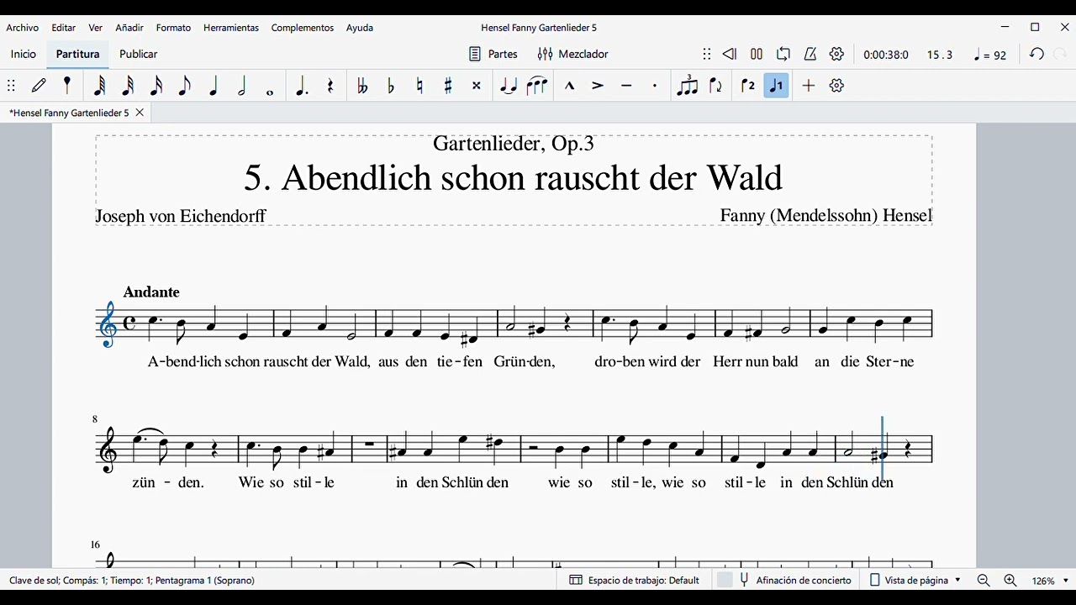Select the 16th note duration
This screenshot has height=605, width=1076.
[156, 86]
